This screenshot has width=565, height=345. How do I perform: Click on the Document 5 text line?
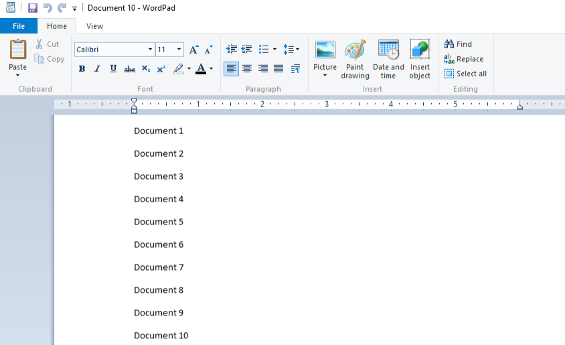point(159,222)
